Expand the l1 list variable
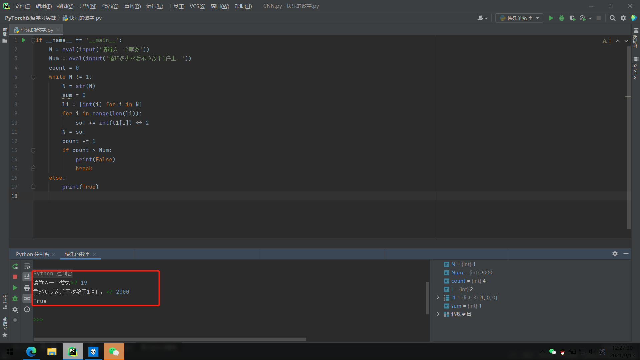The height and width of the screenshot is (360, 640). [x=438, y=297]
